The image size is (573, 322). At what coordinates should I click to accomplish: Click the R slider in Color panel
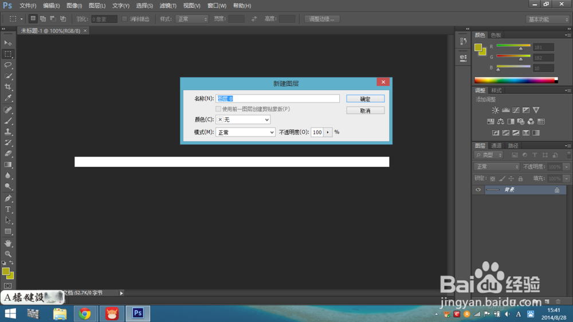(x=513, y=46)
